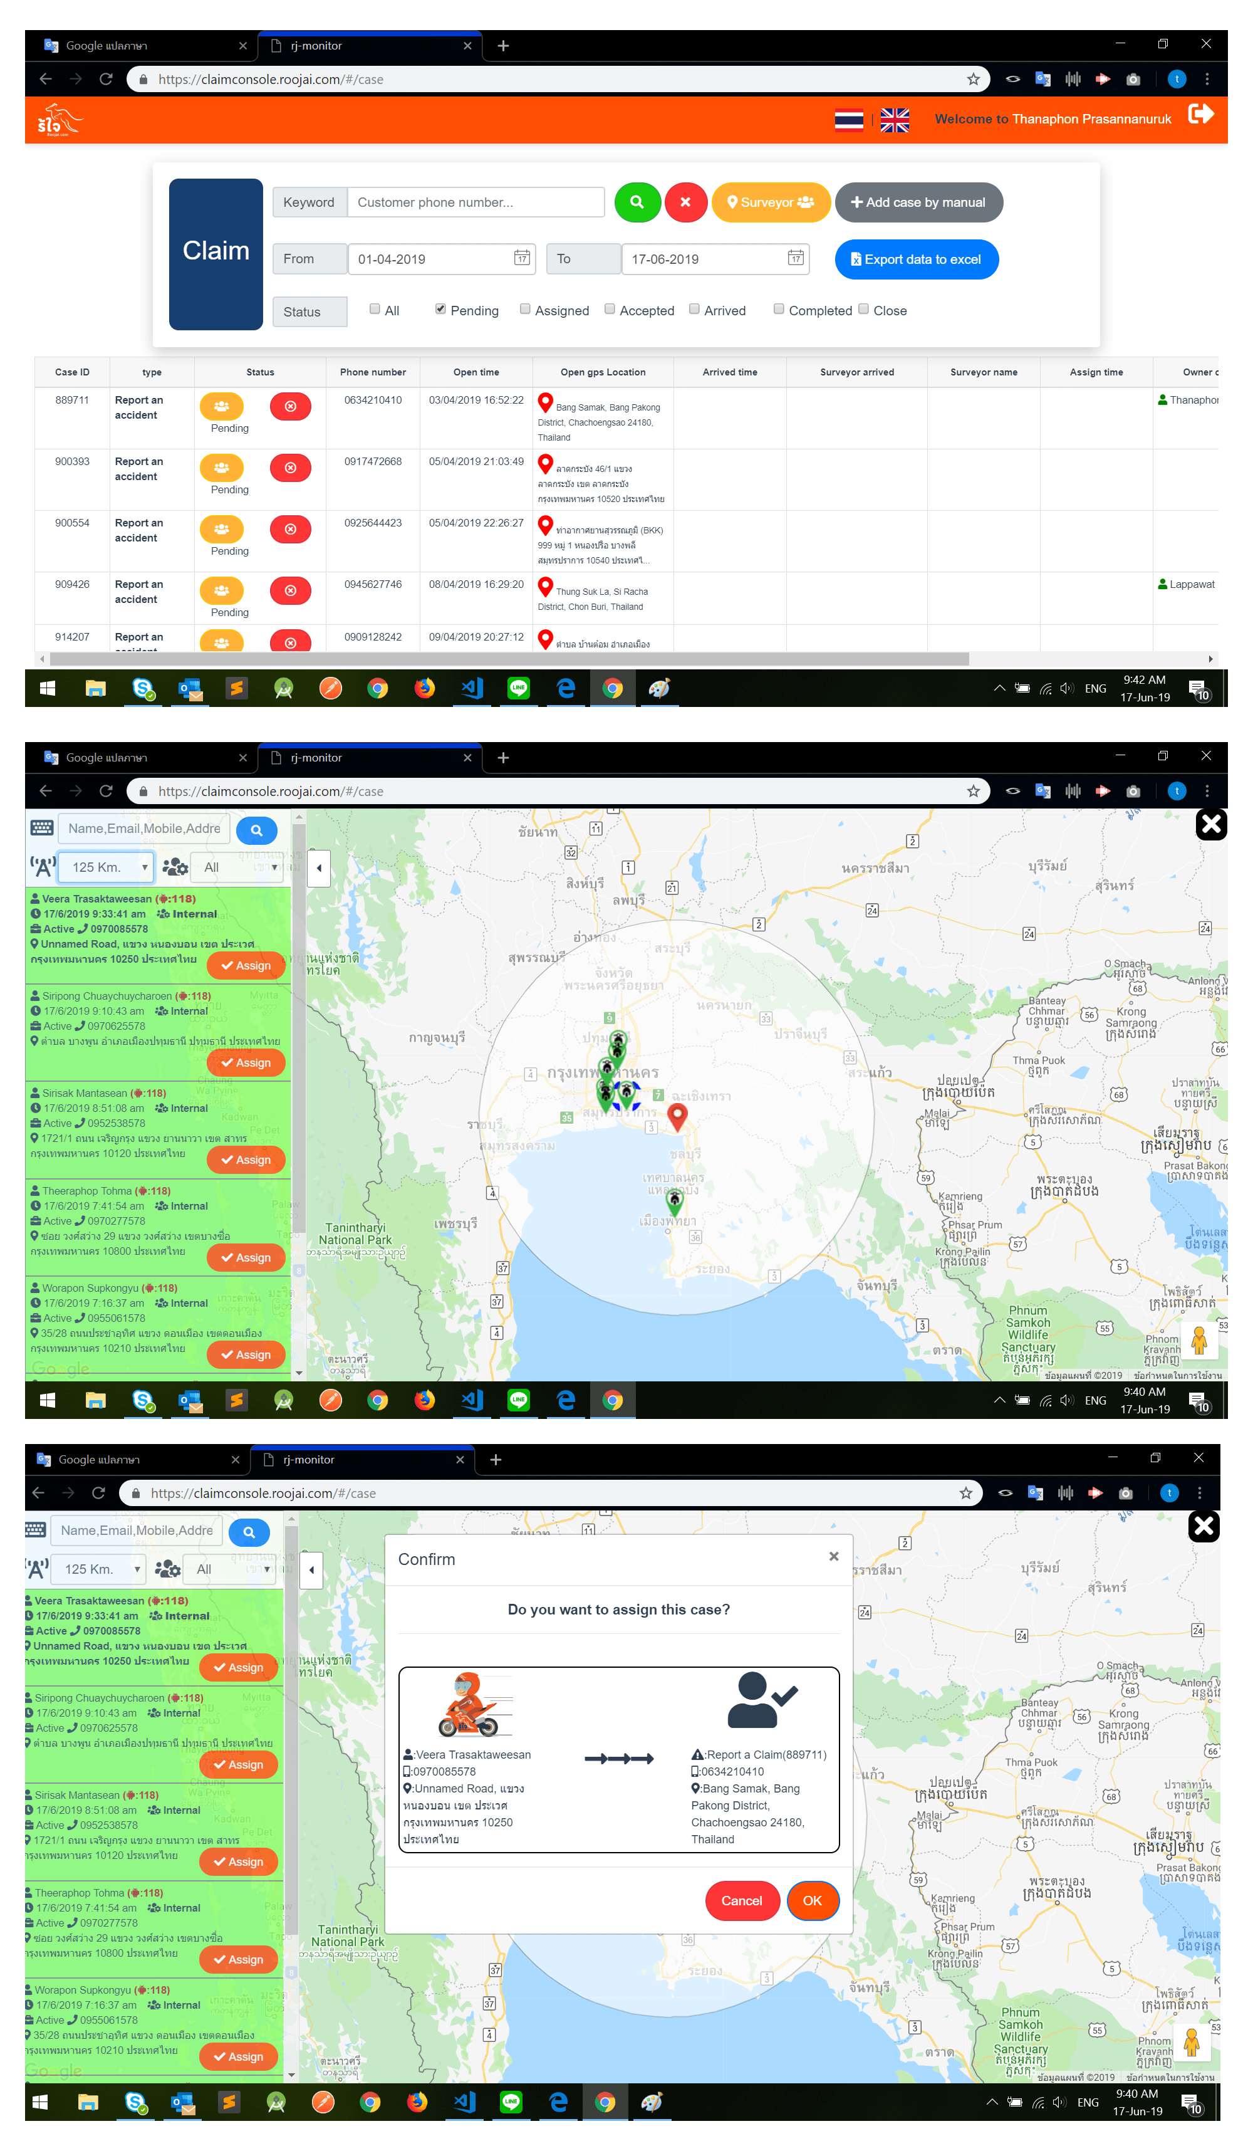Uncheck the Pending status checkbox

coord(440,309)
